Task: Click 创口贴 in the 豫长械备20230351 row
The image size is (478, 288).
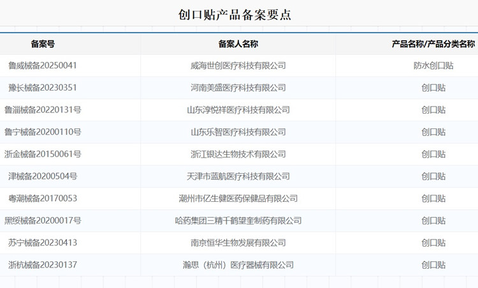Action: click(433, 87)
